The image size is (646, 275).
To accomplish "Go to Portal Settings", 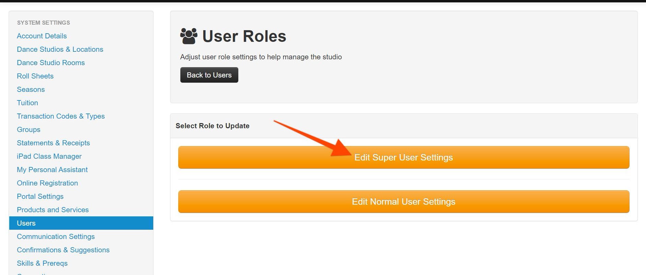I will (x=40, y=196).
